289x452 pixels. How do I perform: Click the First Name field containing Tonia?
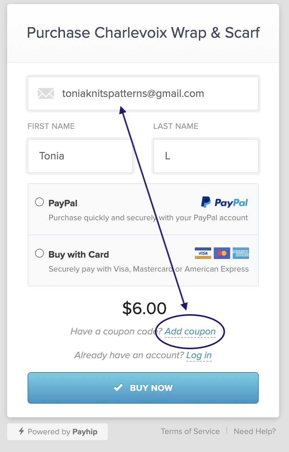[x=80, y=156]
